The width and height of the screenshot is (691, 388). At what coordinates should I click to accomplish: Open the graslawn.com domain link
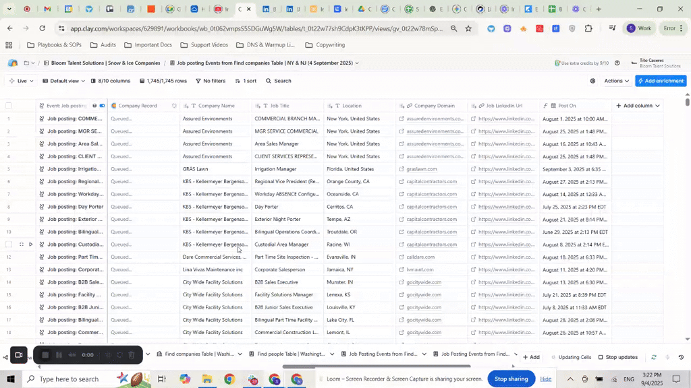(422, 169)
